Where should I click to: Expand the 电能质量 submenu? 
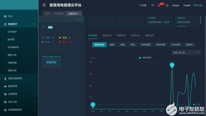coord(19,63)
